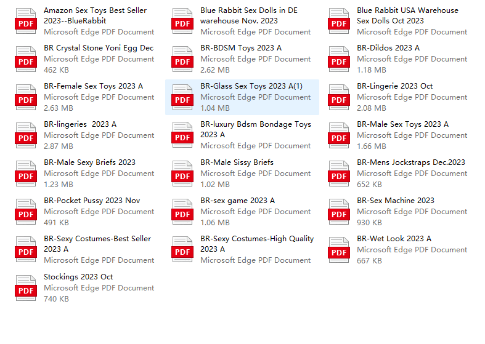
Task: Click size '462 KB' under BR Crystal Stone Yoni Egg
Action: [x=56, y=70]
